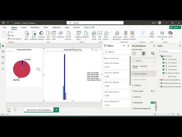Click Fit to page icon
Screen dimensions: 182x137
(178, 114)
